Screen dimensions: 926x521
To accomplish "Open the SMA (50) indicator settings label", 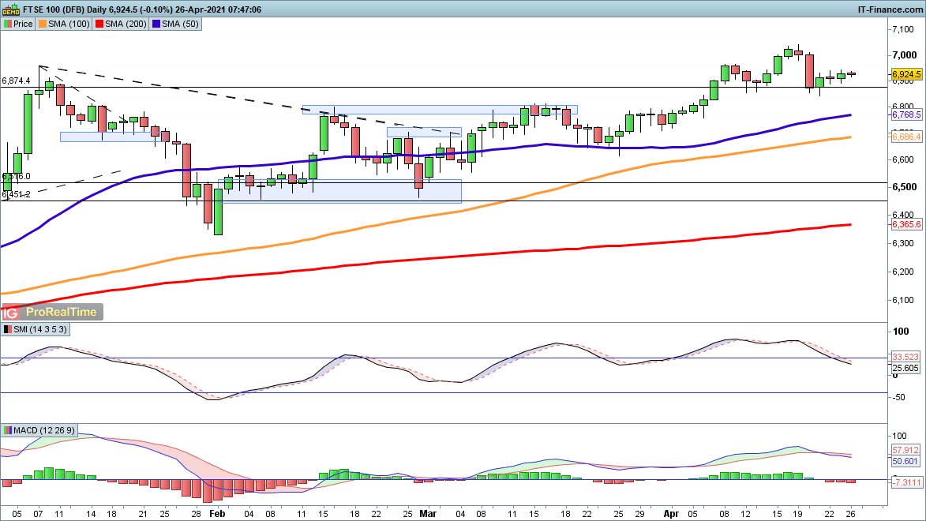I will (179, 24).
